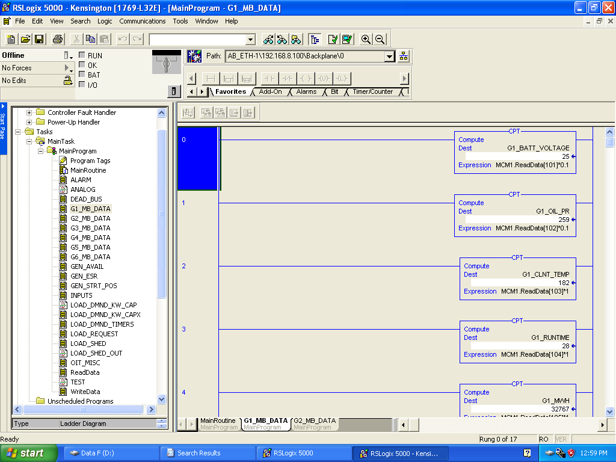
Task: Collapse the Tasks tree node
Action: [x=17, y=132]
